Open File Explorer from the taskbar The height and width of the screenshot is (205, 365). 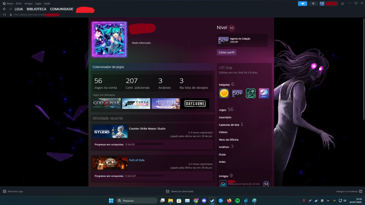point(171,201)
